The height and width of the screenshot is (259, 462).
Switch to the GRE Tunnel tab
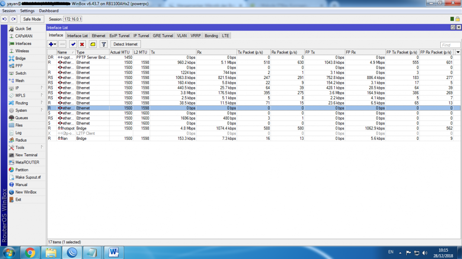[163, 35]
